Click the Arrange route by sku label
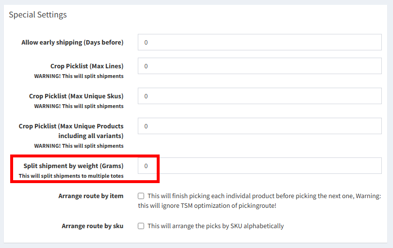This screenshot has height=248, width=393. pyautogui.click(x=93, y=226)
